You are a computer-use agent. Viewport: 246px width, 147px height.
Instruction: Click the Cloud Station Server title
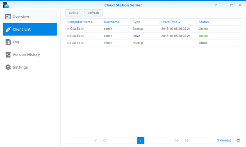pyautogui.click(x=123, y=5)
